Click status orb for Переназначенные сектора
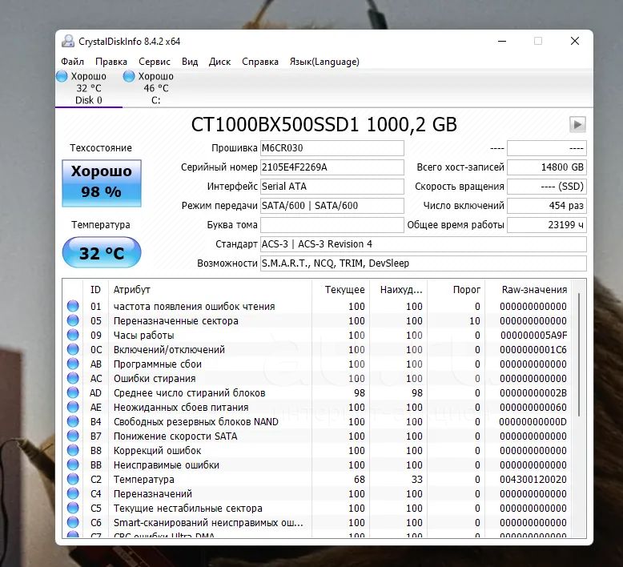Screen dimensions: 623x567 [x=73, y=320]
